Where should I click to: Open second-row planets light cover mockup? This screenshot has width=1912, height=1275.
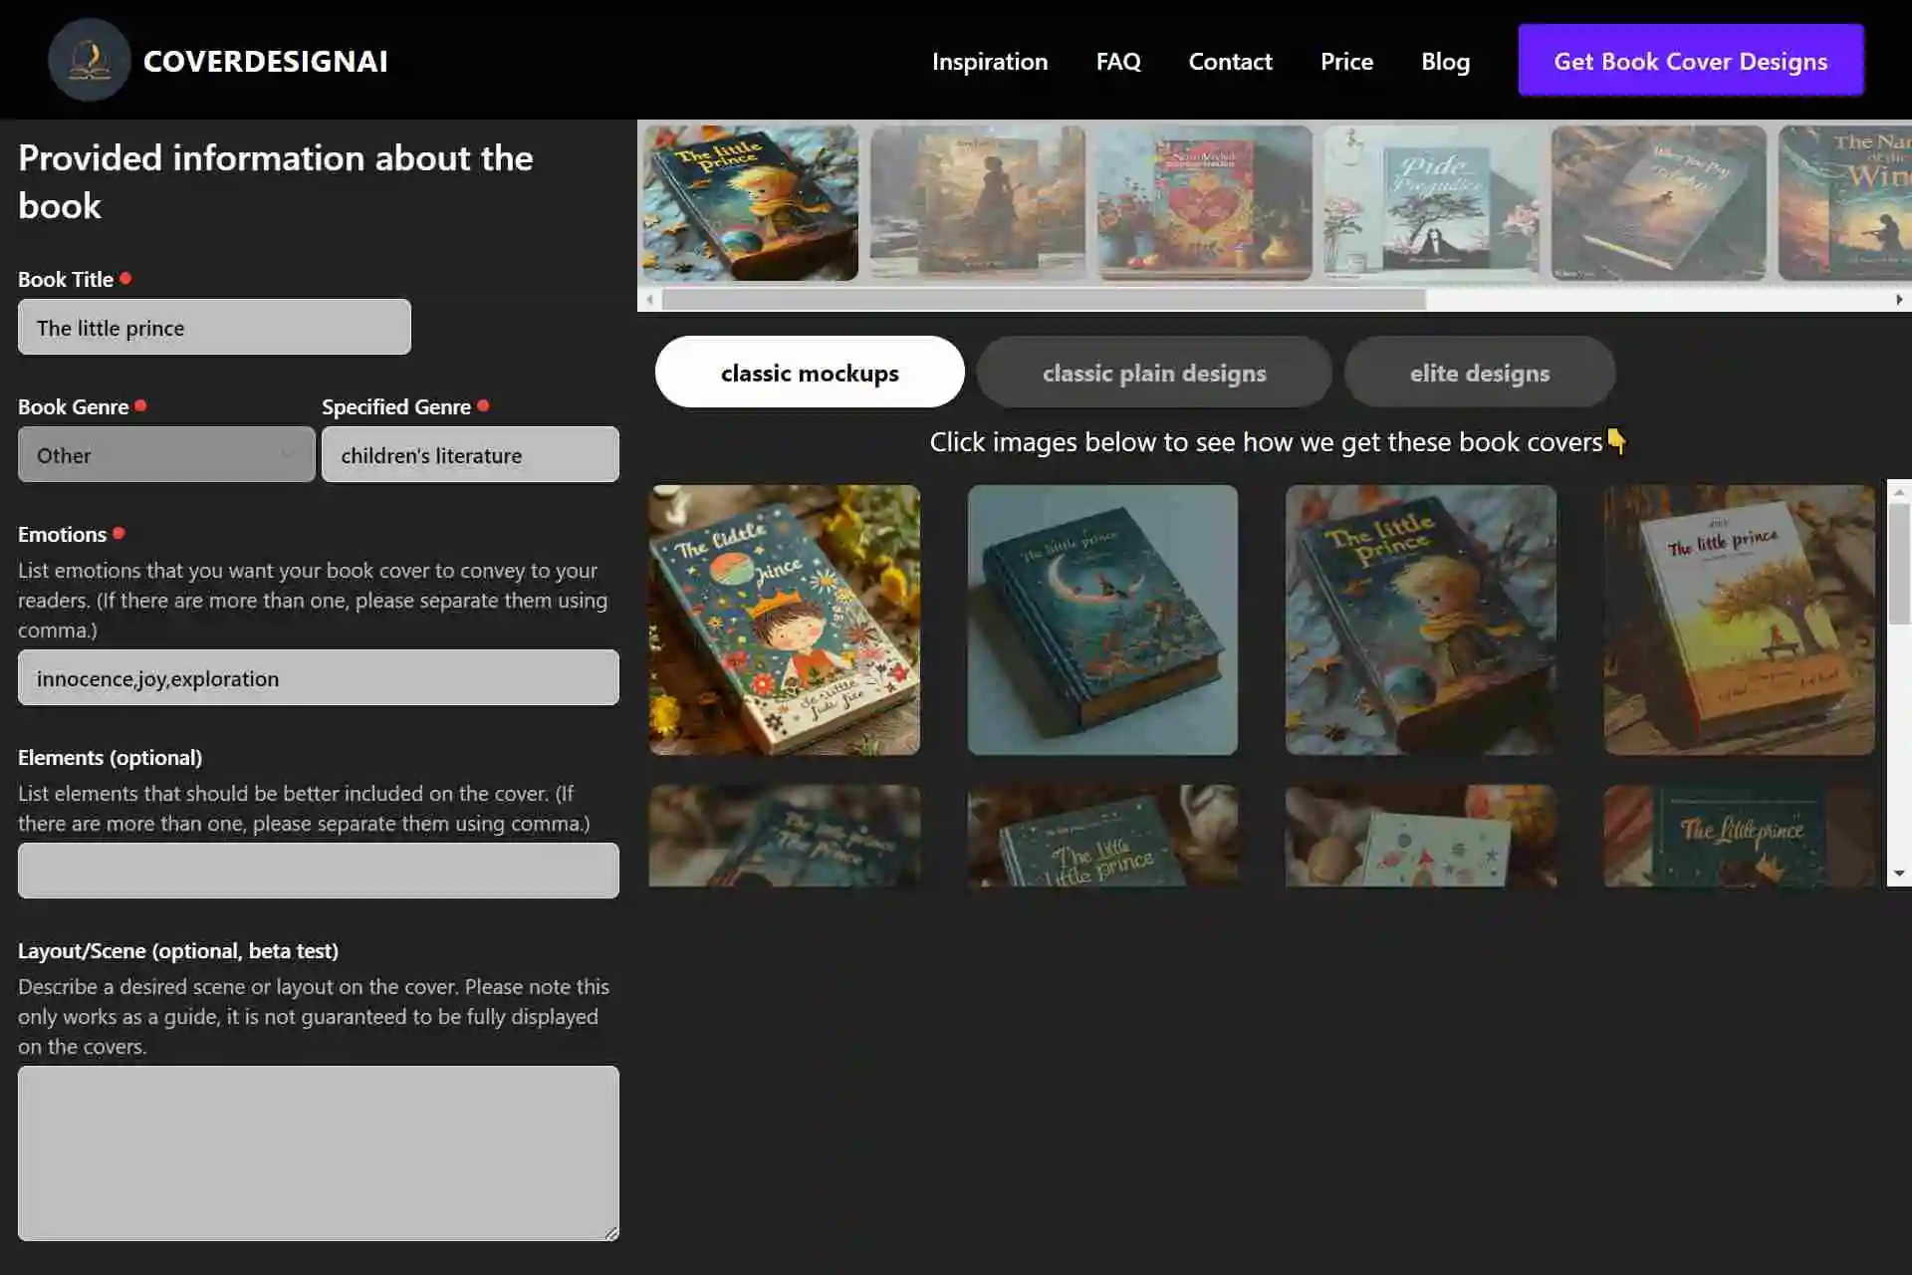1421,836
